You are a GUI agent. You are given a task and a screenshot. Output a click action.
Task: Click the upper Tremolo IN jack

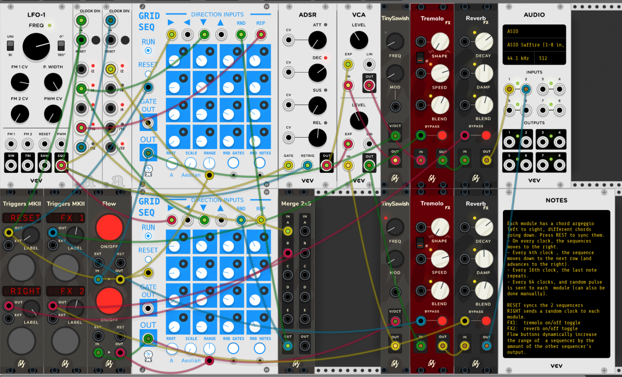click(421, 160)
